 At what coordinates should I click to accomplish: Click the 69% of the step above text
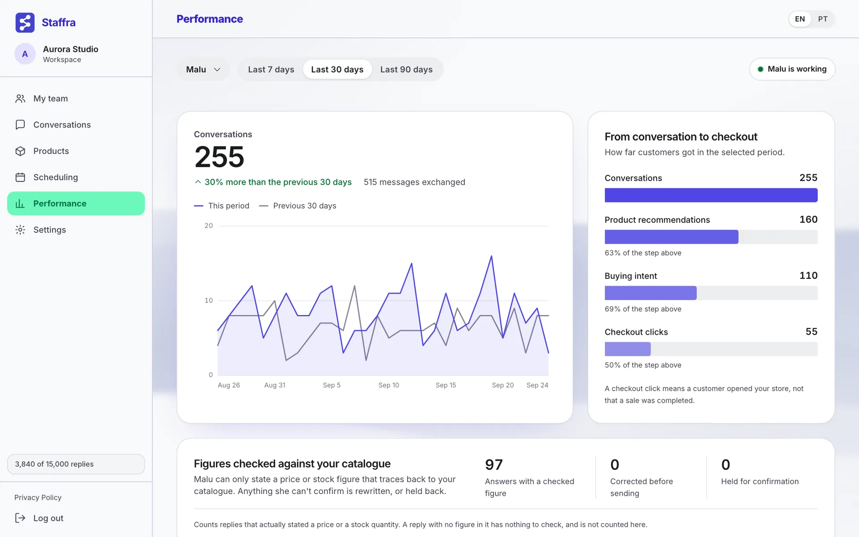(643, 309)
